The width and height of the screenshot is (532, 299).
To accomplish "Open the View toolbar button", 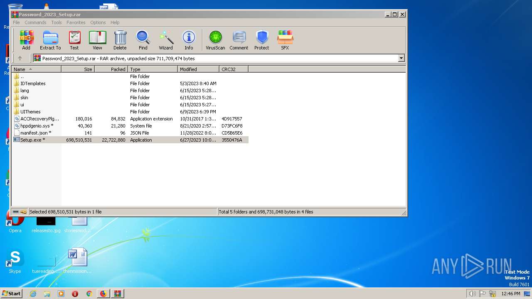I will pyautogui.click(x=97, y=40).
